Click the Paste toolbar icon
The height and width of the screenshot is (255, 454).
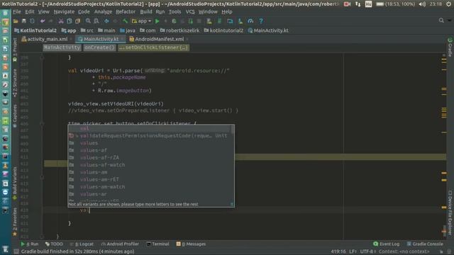(77, 21)
